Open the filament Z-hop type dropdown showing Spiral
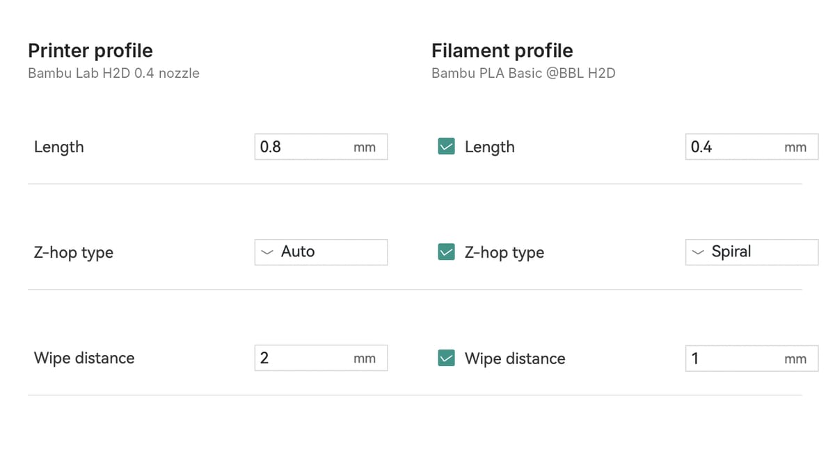The height and width of the screenshot is (469, 835). click(751, 252)
